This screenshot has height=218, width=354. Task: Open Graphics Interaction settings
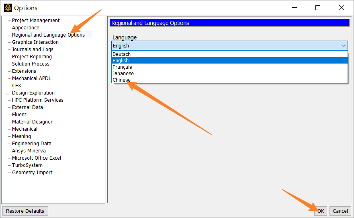pyautogui.click(x=35, y=42)
